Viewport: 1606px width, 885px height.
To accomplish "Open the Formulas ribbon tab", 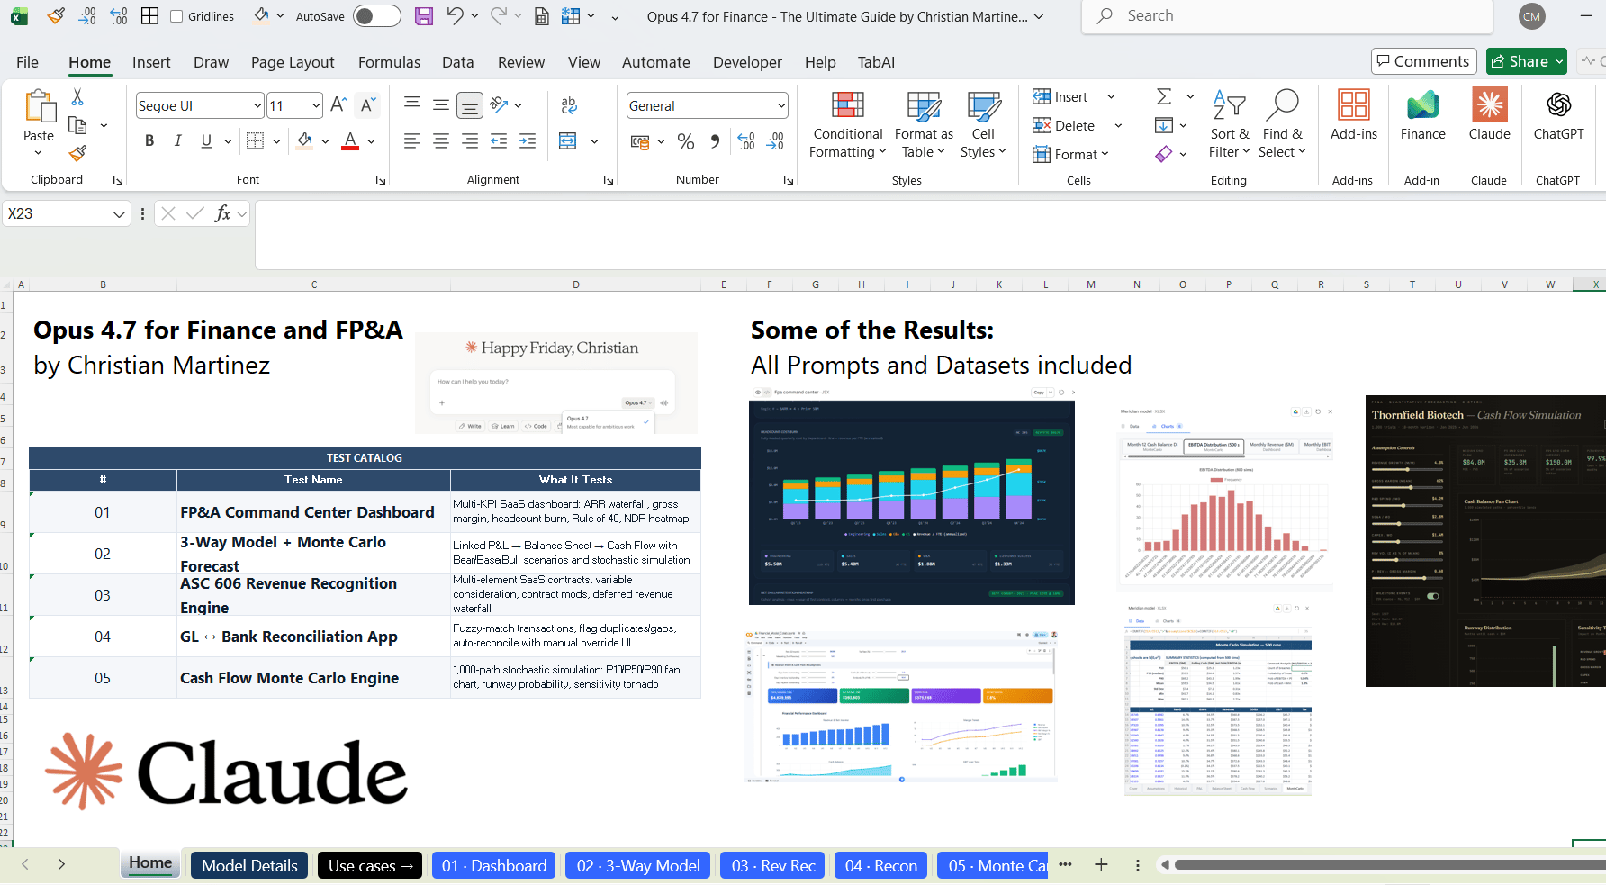I will click(389, 62).
